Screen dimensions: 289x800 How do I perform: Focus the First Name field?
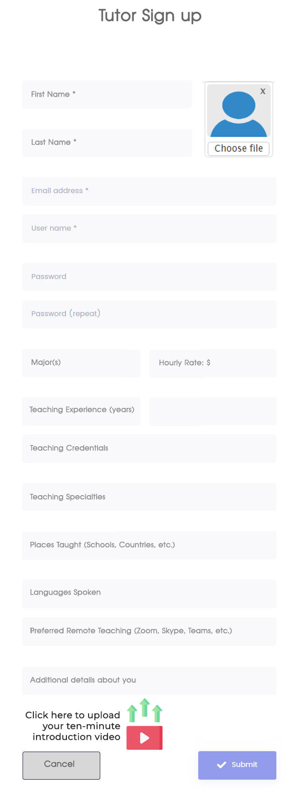(107, 95)
